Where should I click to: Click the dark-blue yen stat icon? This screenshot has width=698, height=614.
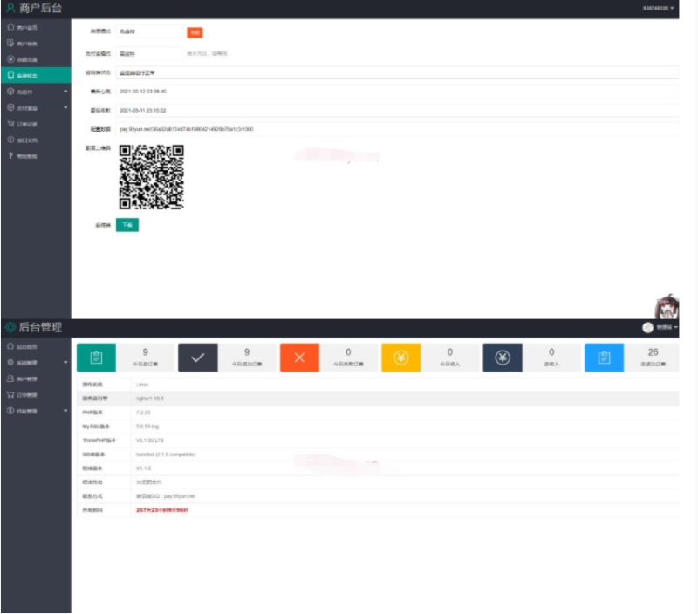click(503, 358)
